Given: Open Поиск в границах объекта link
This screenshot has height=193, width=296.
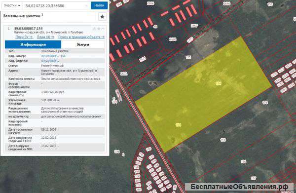Looking at the screenshot, I should coord(81,37).
